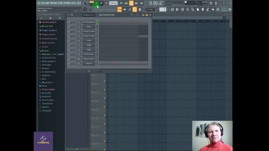
Task: Close the Channel rack window
Action: click(150, 15)
